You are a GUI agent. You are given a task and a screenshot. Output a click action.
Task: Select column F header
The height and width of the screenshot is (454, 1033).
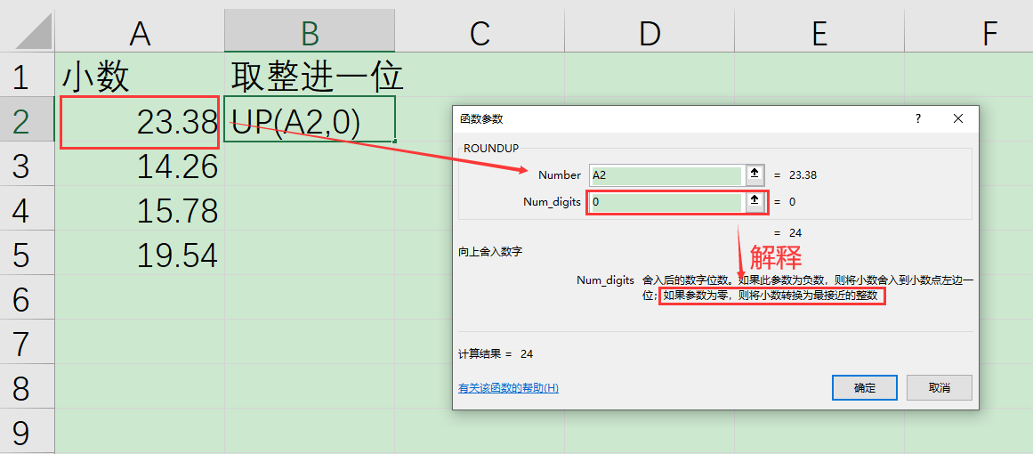click(x=969, y=32)
